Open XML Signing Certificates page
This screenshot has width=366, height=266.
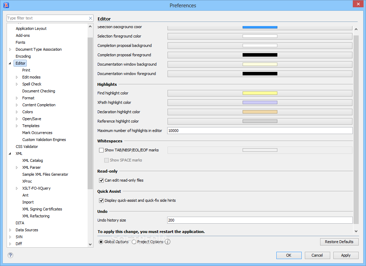point(42,209)
